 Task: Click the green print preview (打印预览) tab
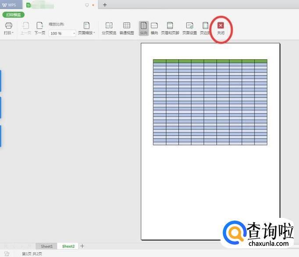point(13,14)
